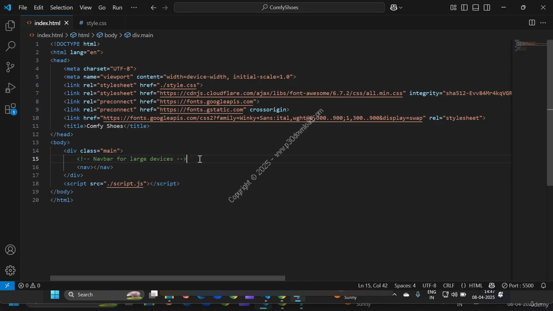
Task: Open the ./script.js link on line 18
Action: 125,184
